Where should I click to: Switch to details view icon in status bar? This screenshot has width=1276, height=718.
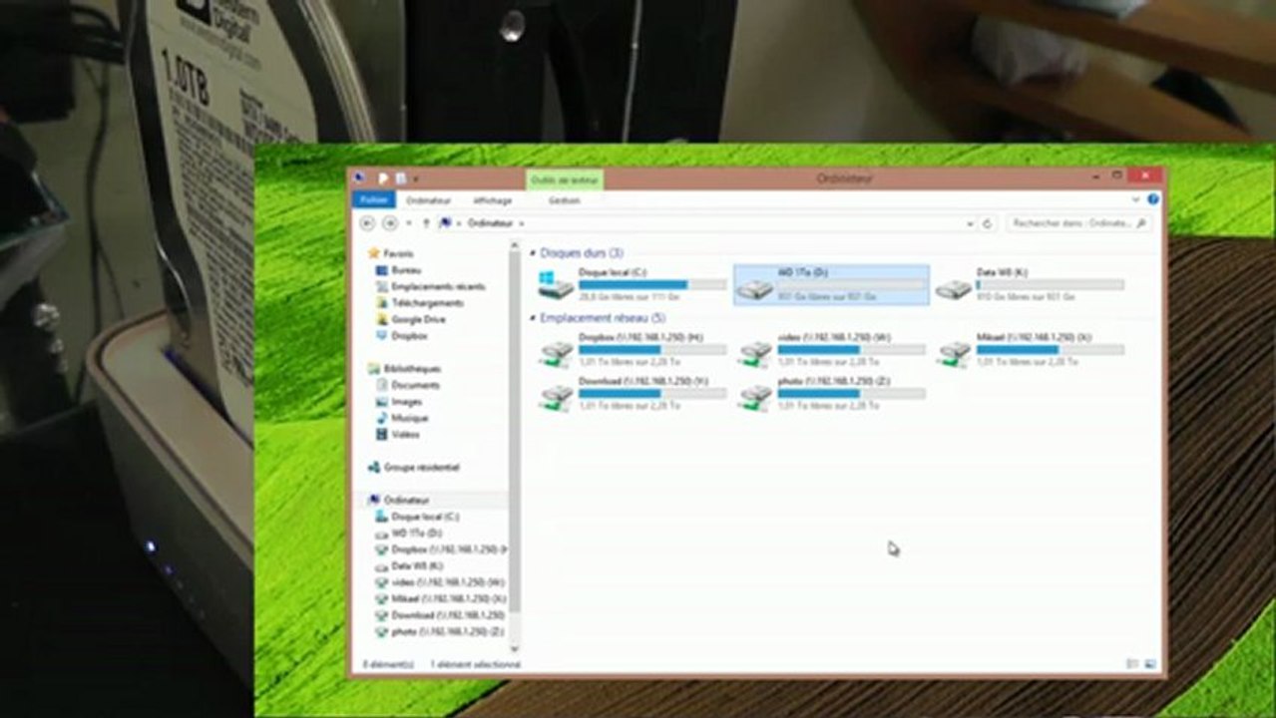click(1132, 663)
